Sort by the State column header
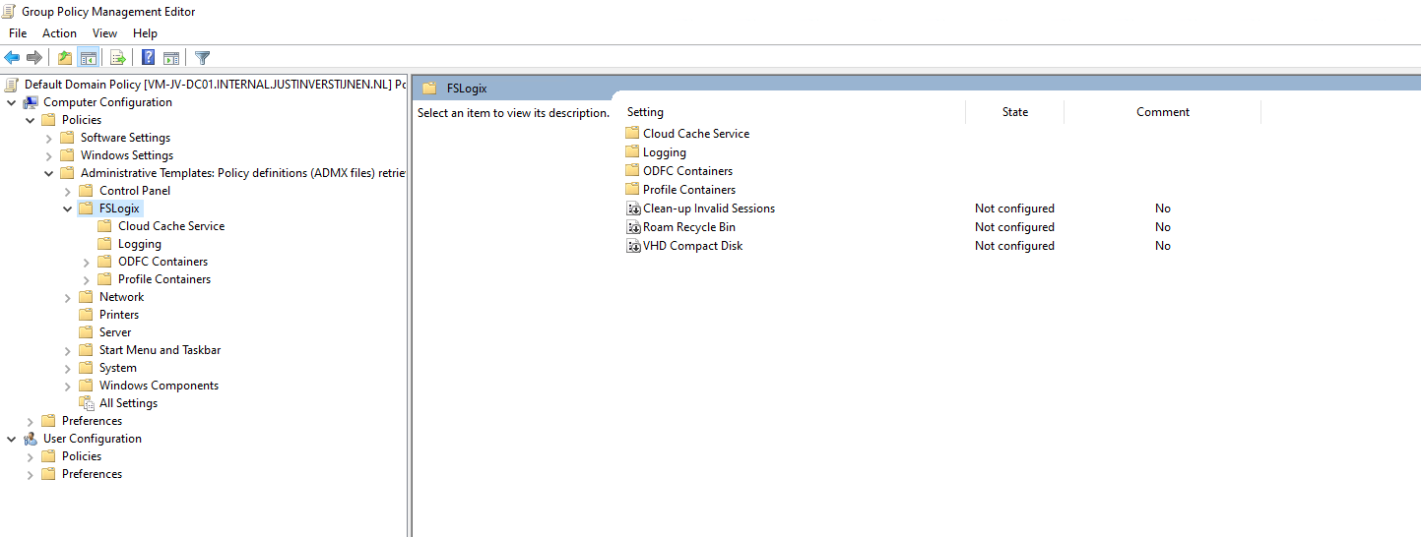 pos(1015,112)
